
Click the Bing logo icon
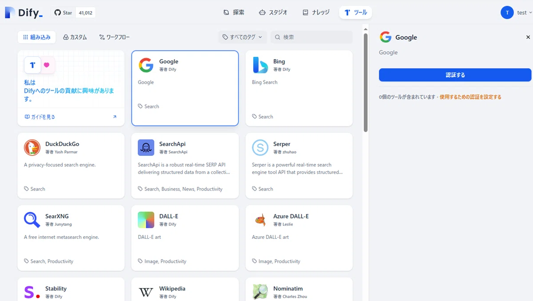click(x=260, y=65)
